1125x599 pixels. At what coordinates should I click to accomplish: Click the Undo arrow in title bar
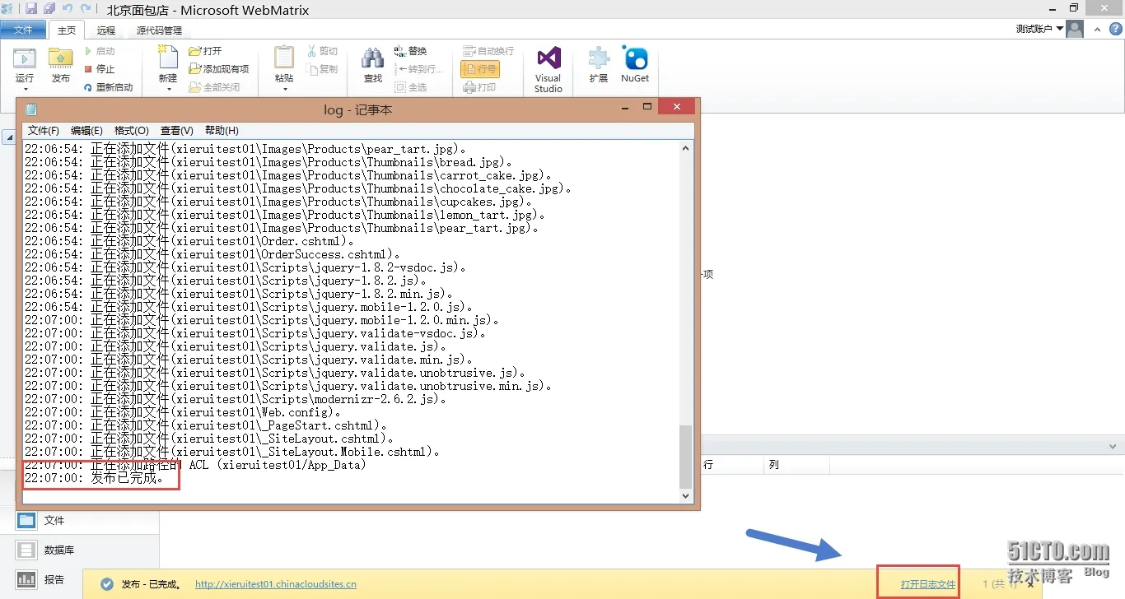tap(68, 9)
